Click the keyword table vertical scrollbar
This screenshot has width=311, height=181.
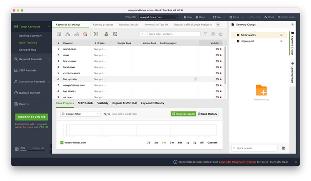click(x=225, y=65)
